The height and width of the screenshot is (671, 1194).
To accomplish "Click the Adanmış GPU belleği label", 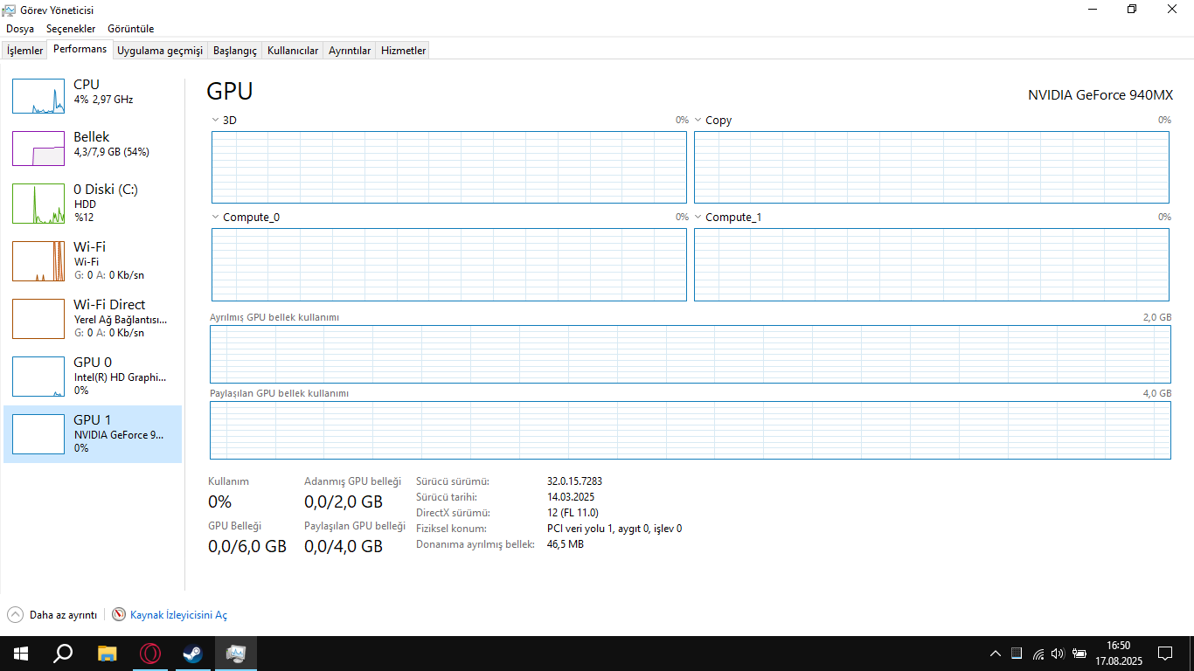I will pos(352,481).
